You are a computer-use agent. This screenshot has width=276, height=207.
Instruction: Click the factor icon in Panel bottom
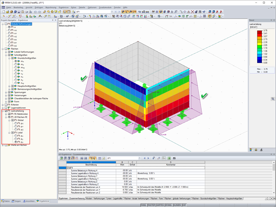click(256, 150)
